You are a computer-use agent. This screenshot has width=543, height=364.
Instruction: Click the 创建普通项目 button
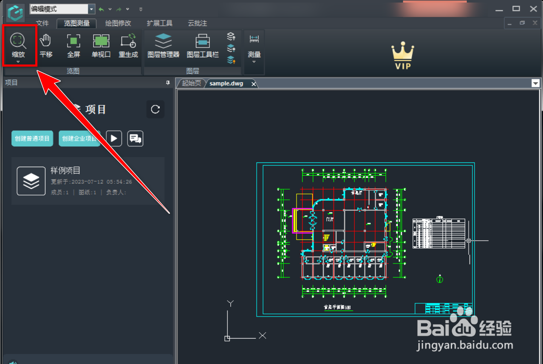(32, 138)
